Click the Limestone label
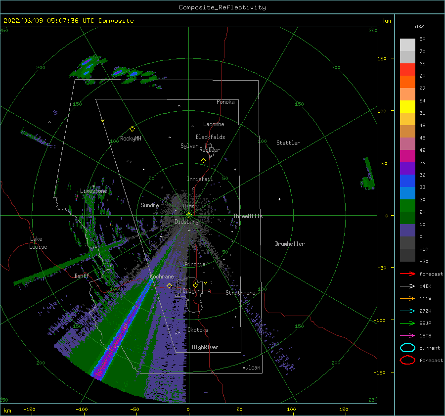Screen dimensions: 445x416 (93, 191)
